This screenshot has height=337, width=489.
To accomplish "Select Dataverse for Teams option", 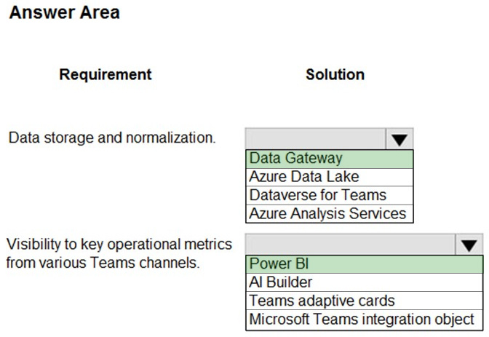I will tap(330, 195).
